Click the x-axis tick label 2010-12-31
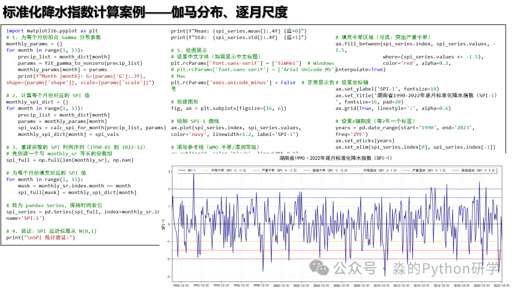Screen dimensions: 516x289 [381, 285]
